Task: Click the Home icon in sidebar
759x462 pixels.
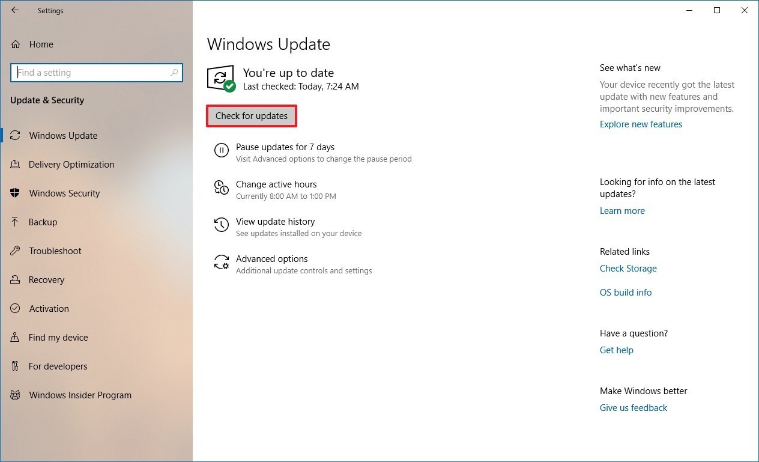Action: [16, 44]
